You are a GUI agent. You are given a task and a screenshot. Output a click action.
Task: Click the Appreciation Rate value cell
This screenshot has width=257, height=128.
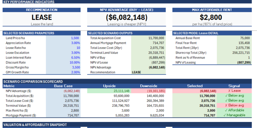(x=63, y=43)
